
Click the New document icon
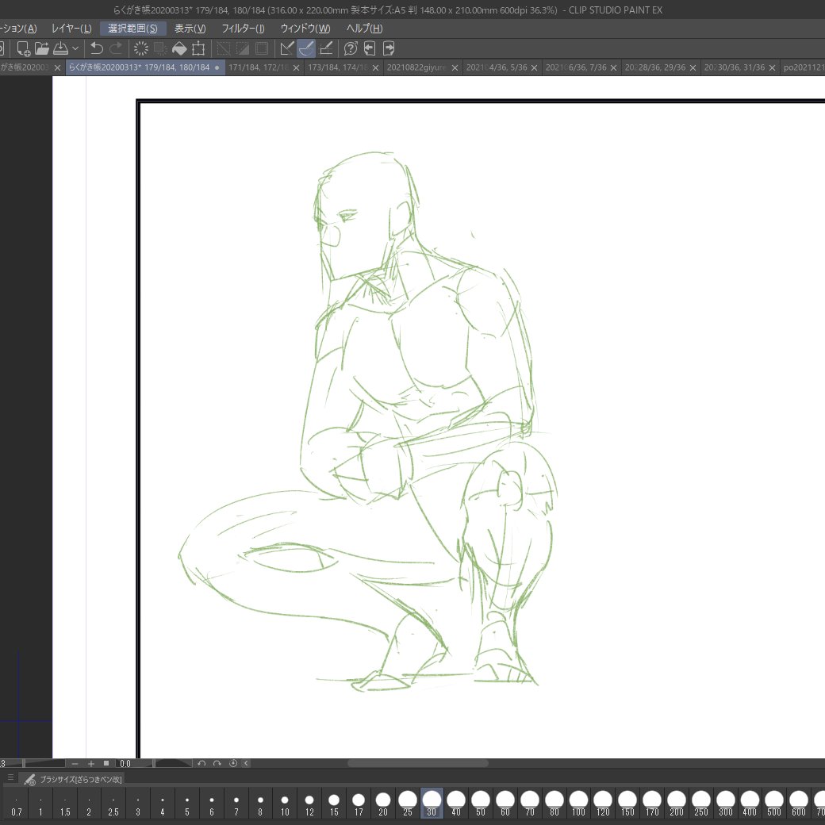(x=23, y=48)
